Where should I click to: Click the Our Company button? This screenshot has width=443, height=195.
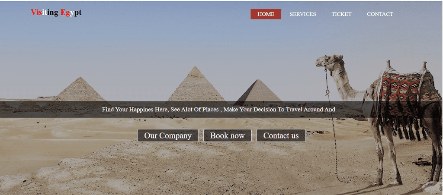click(x=168, y=135)
